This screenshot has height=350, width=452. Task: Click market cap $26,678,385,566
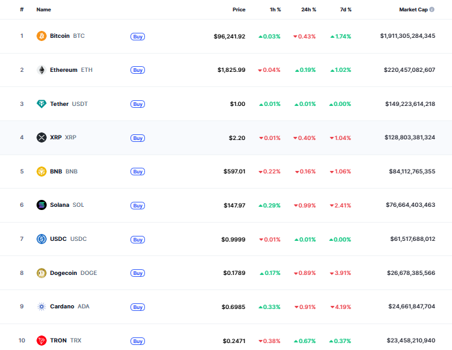(411, 272)
